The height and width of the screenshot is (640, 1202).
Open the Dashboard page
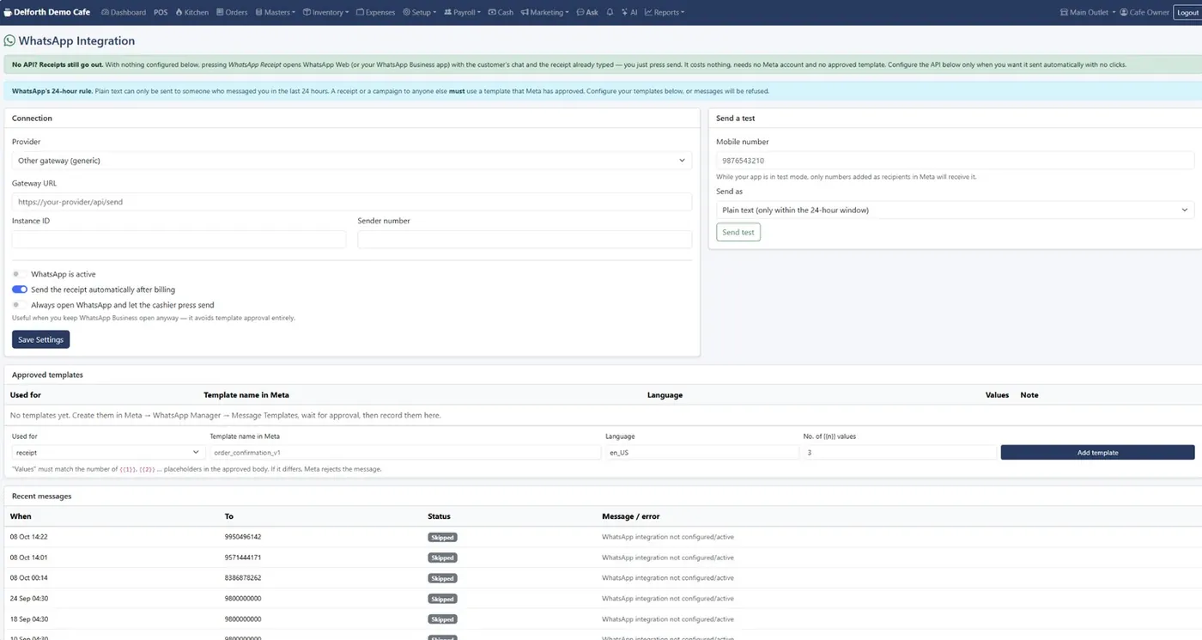(124, 13)
